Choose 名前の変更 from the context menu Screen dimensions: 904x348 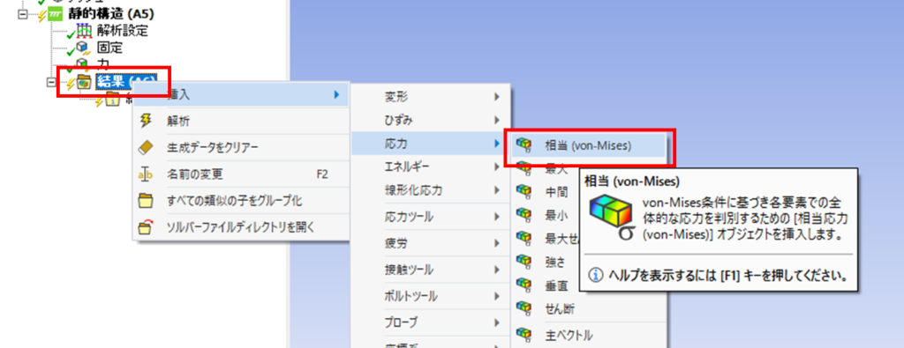(240, 174)
